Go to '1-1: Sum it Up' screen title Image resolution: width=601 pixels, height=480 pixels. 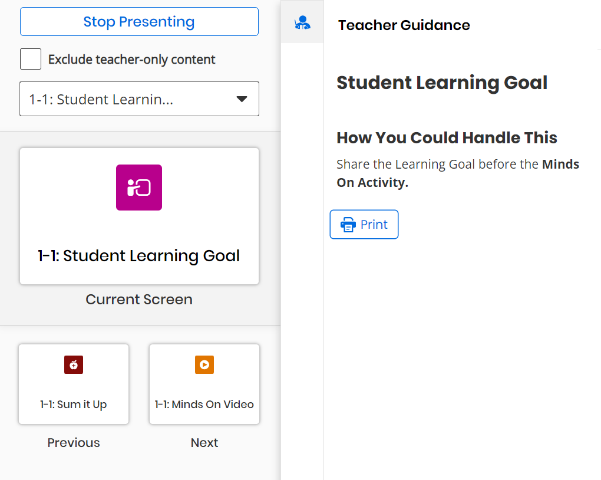pyautogui.click(x=74, y=405)
